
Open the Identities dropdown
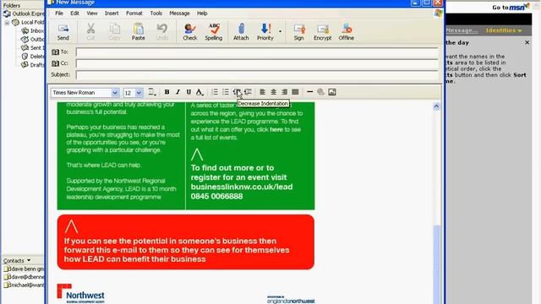pyautogui.click(x=504, y=30)
